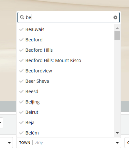The width and height of the screenshot is (129, 151).
Task: Click the scrollbar down arrow
Action: click(x=117, y=133)
